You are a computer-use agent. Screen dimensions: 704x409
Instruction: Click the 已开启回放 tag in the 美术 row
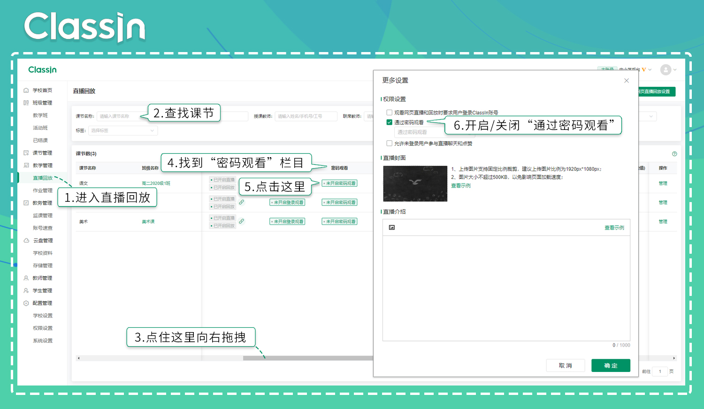click(222, 226)
